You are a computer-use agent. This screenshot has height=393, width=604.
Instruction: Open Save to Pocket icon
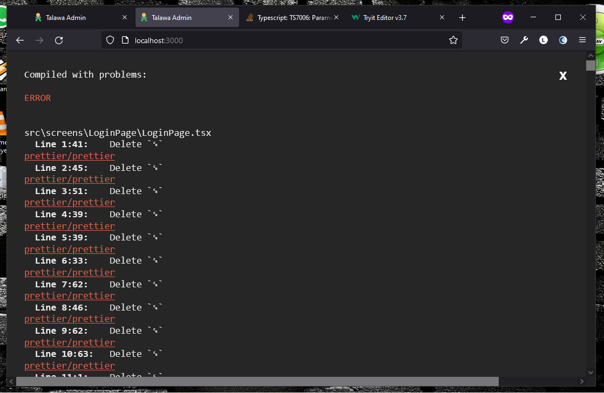tap(505, 40)
